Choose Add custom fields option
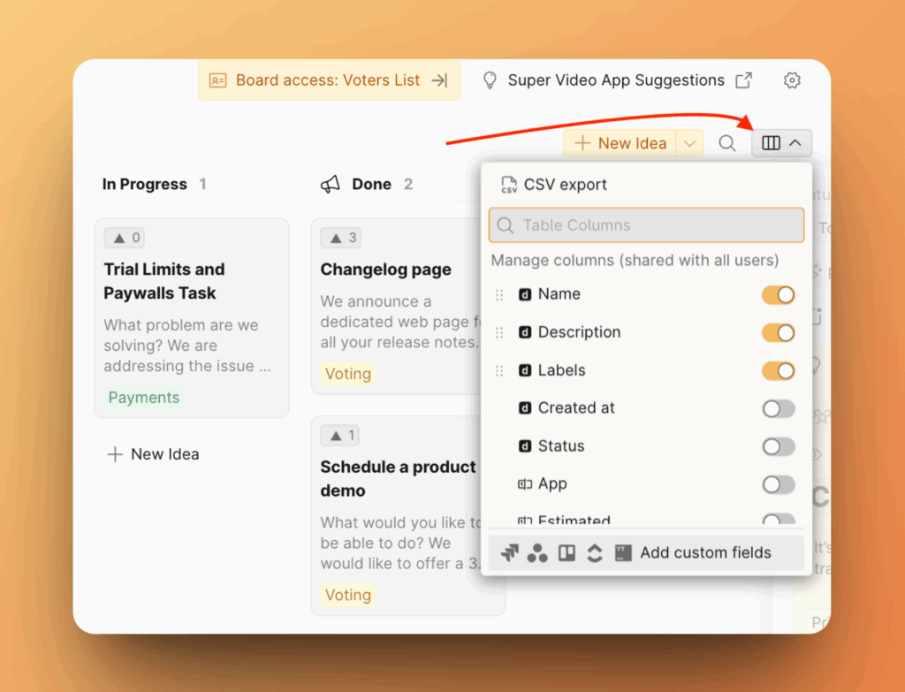The height and width of the screenshot is (692, 905). (x=705, y=553)
